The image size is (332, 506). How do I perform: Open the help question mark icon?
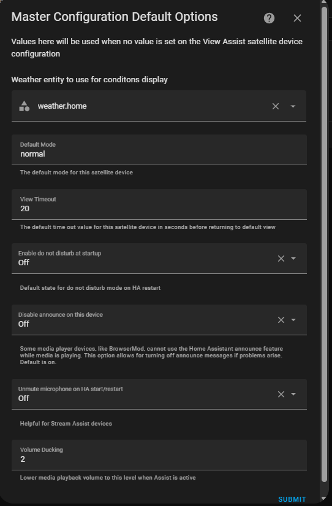pos(269,18)
